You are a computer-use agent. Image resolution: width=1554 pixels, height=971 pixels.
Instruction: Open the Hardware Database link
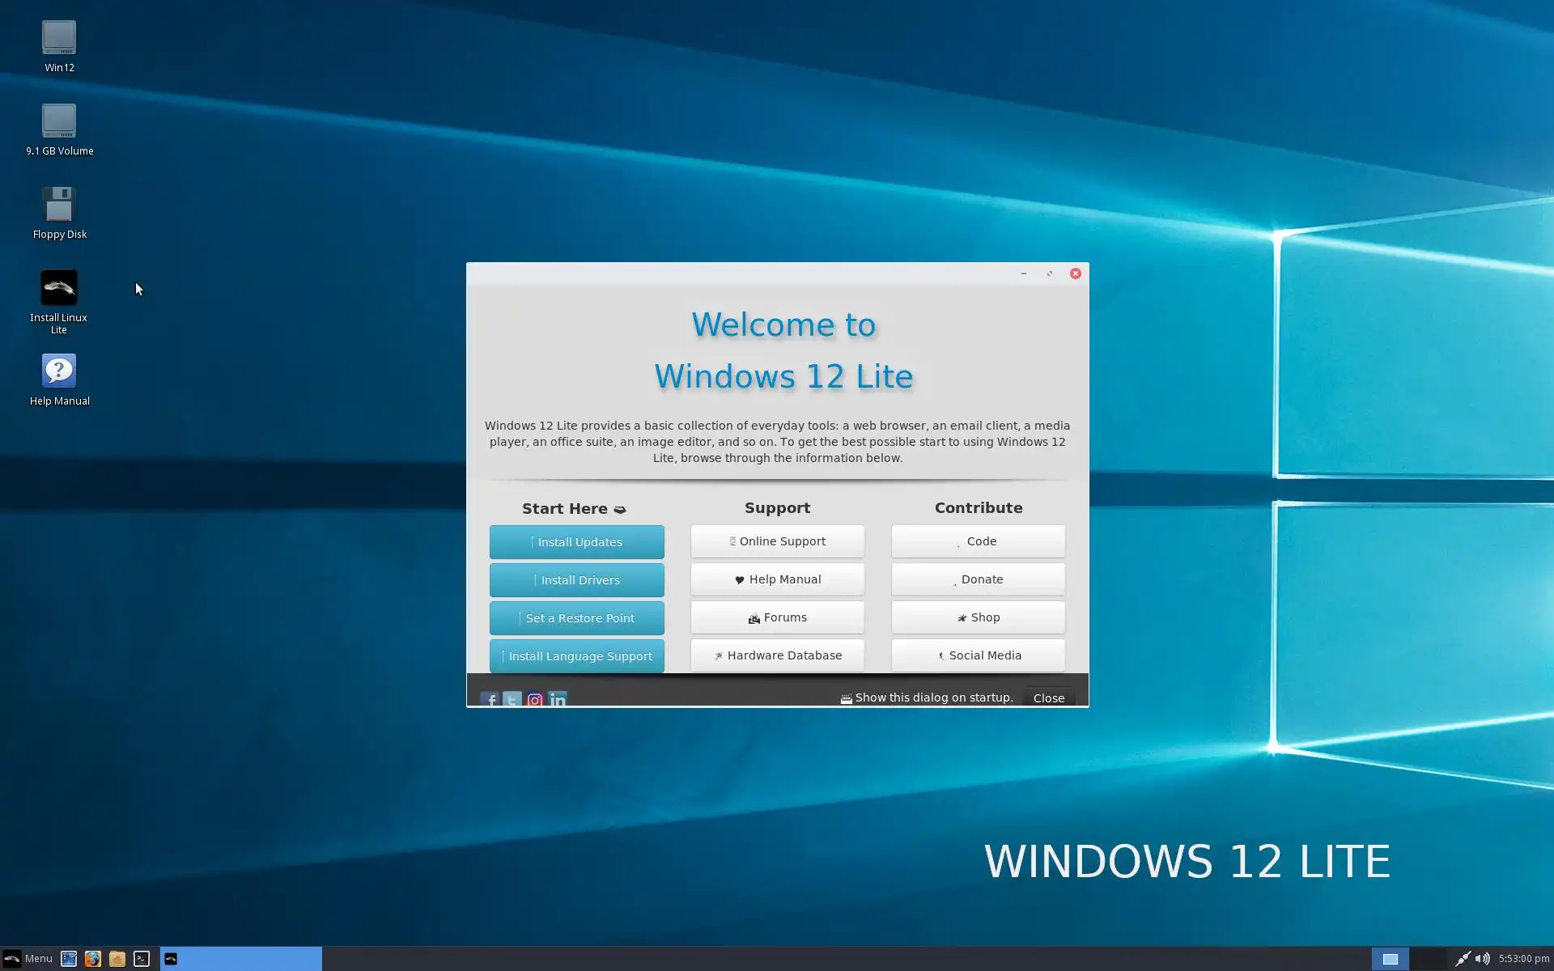(777, 655)
